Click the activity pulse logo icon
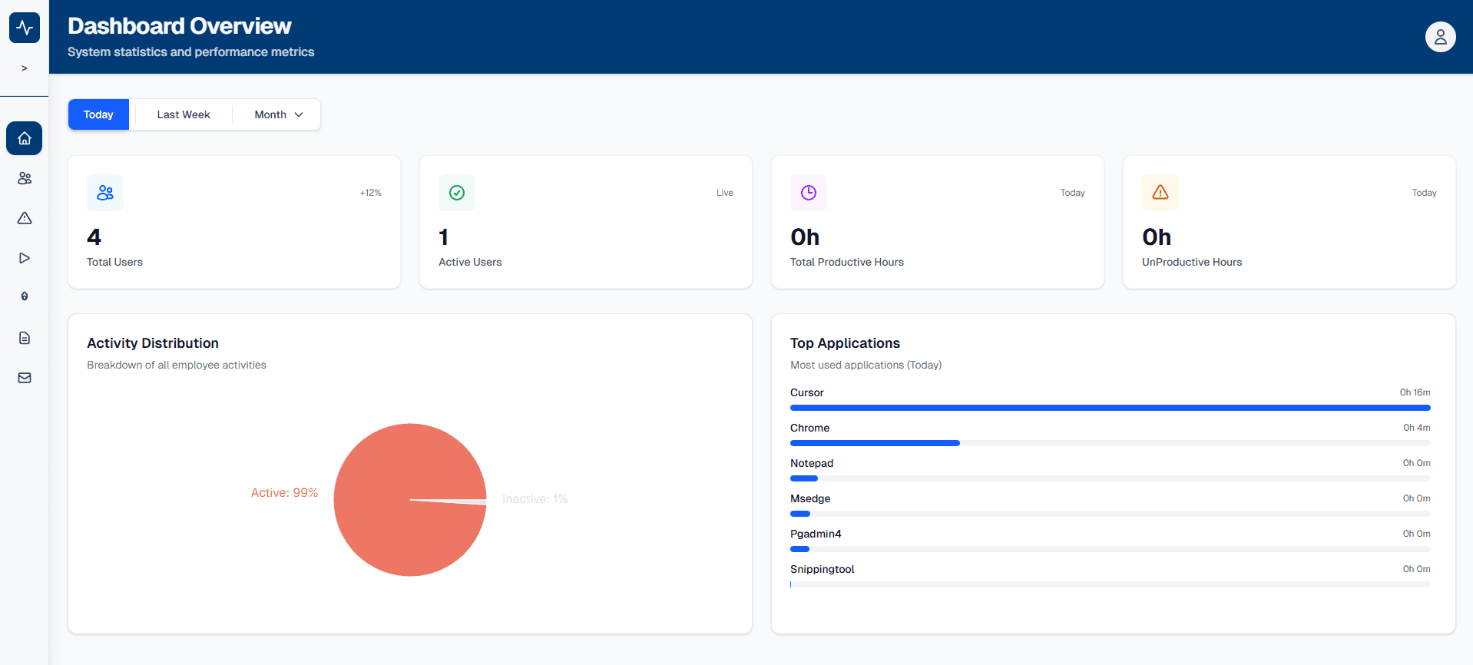 coord(25,28)
